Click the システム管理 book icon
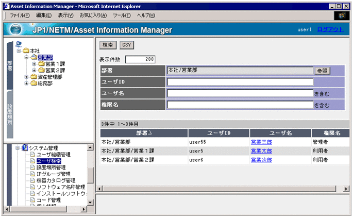Screen dimensions: 353x218 click(x=25, y=148)
